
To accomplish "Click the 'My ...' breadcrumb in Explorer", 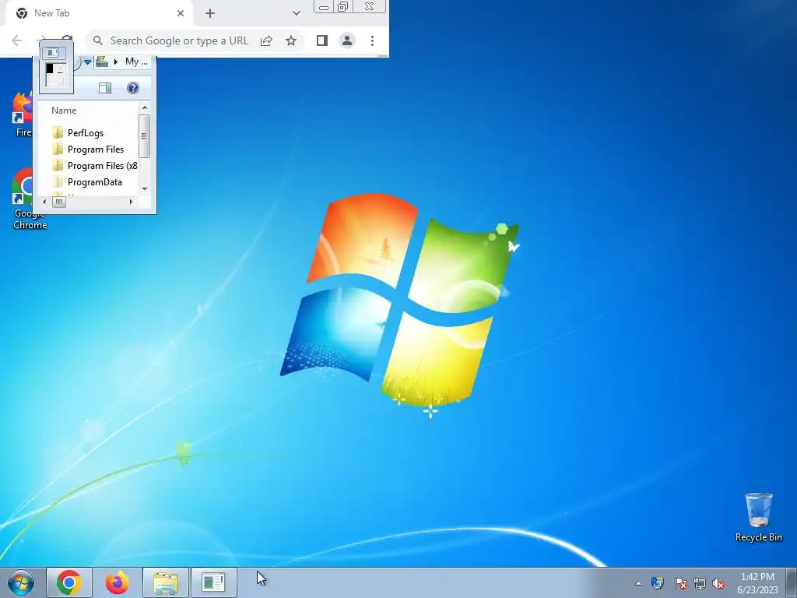I will coord(136,62).
